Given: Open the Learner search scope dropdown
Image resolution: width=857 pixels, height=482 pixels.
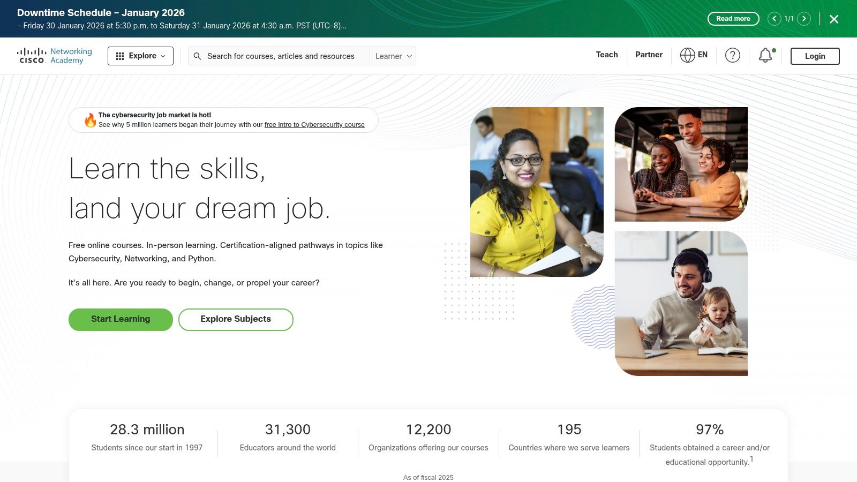Looking at the screenshot, I should coord(393,56).
